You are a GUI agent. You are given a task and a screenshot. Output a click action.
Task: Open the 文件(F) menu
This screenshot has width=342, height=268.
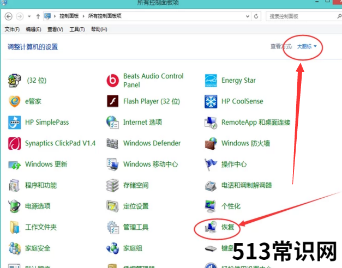tap(12, 29)
